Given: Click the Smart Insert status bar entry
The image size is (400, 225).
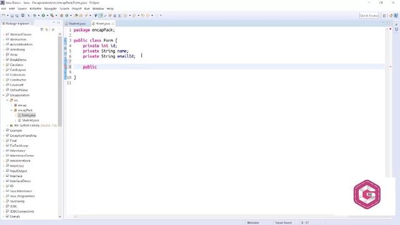Looking at the screenshot, I should pos(283,222).
